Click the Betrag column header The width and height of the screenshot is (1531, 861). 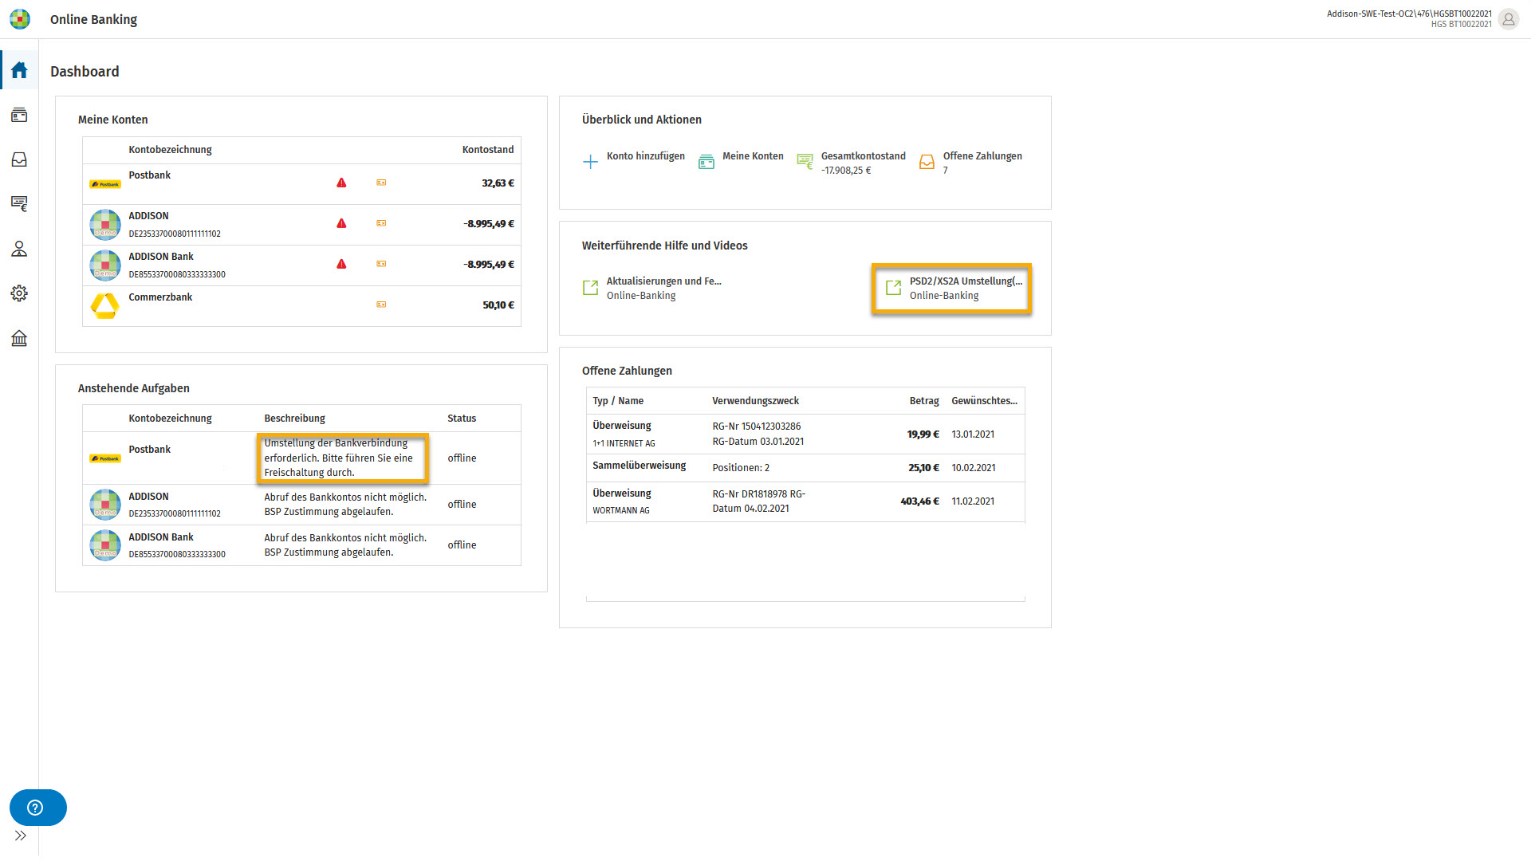924,401
